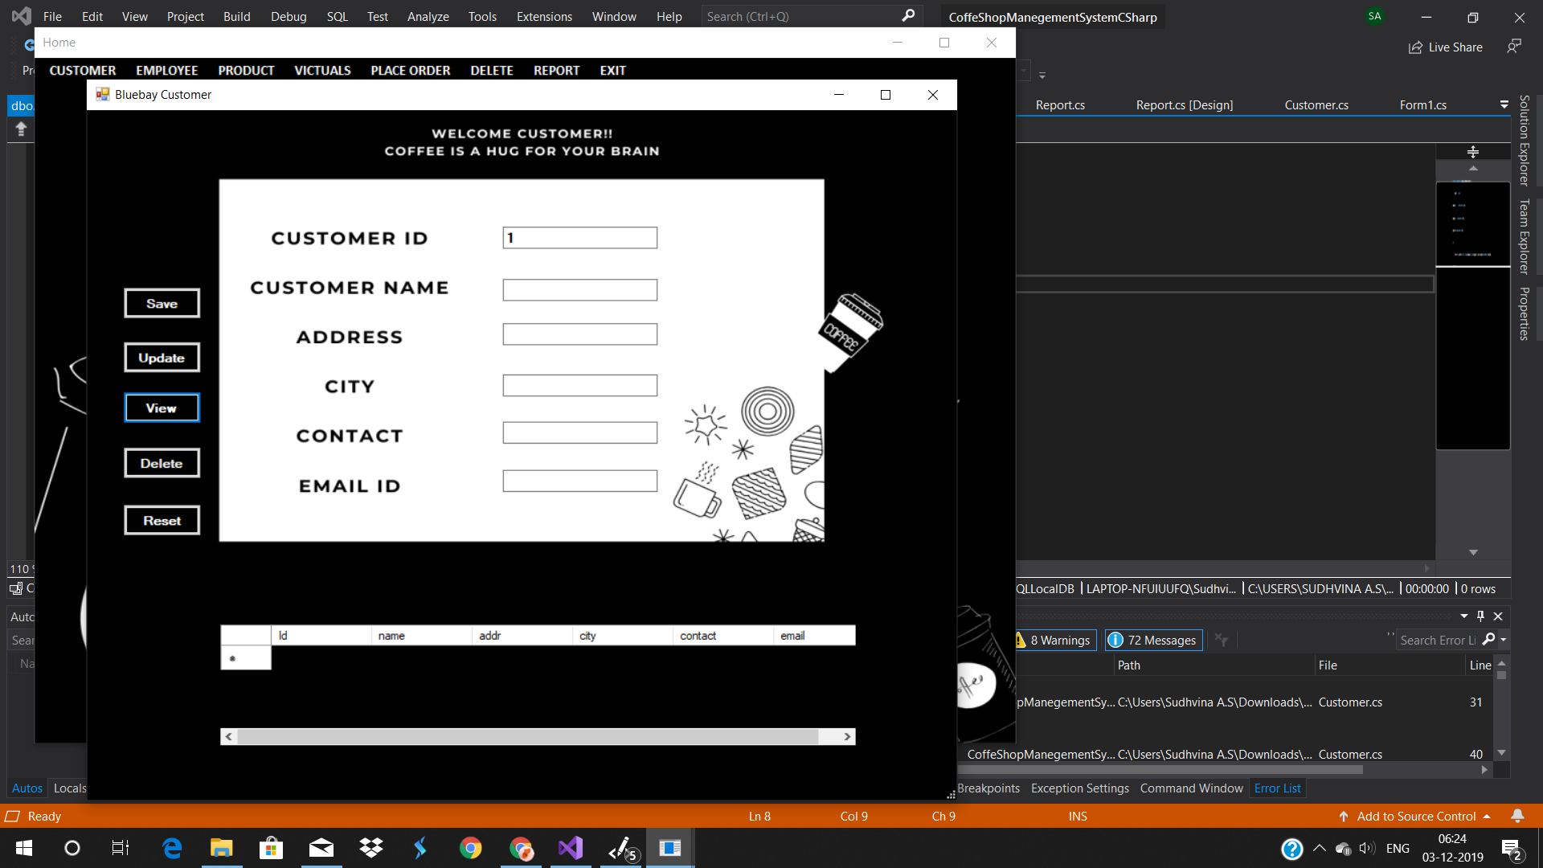Open Visual Studio from the taskbar

570,848
